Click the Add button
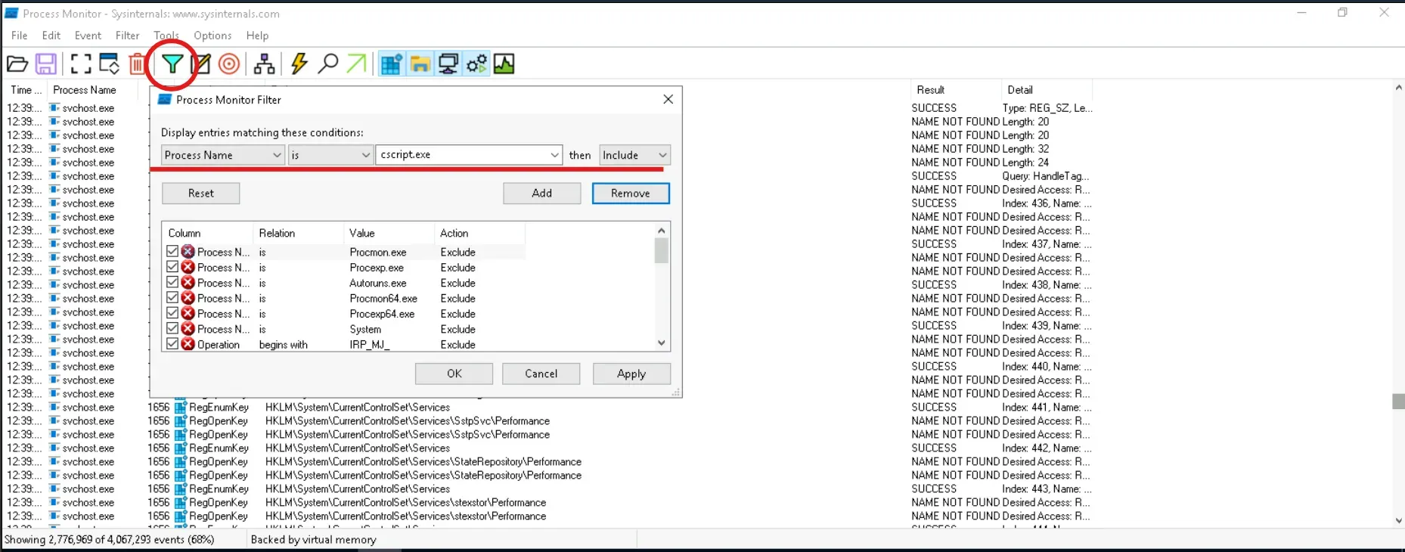 [x=542, y=194]
